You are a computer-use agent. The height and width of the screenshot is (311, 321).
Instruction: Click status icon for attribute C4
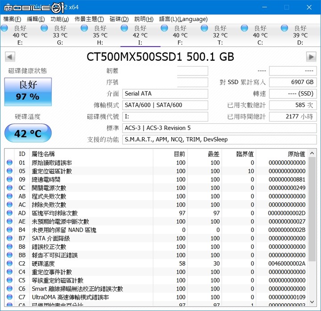coord(9,272)
